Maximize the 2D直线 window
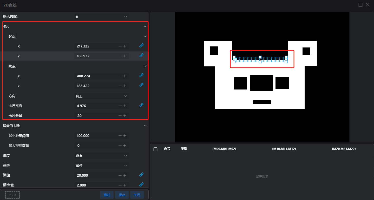 360,5
